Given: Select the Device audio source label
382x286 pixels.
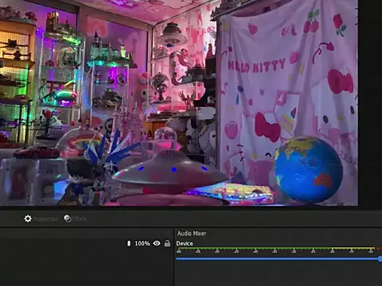Looking at the screenshot, I should point(185,243).
